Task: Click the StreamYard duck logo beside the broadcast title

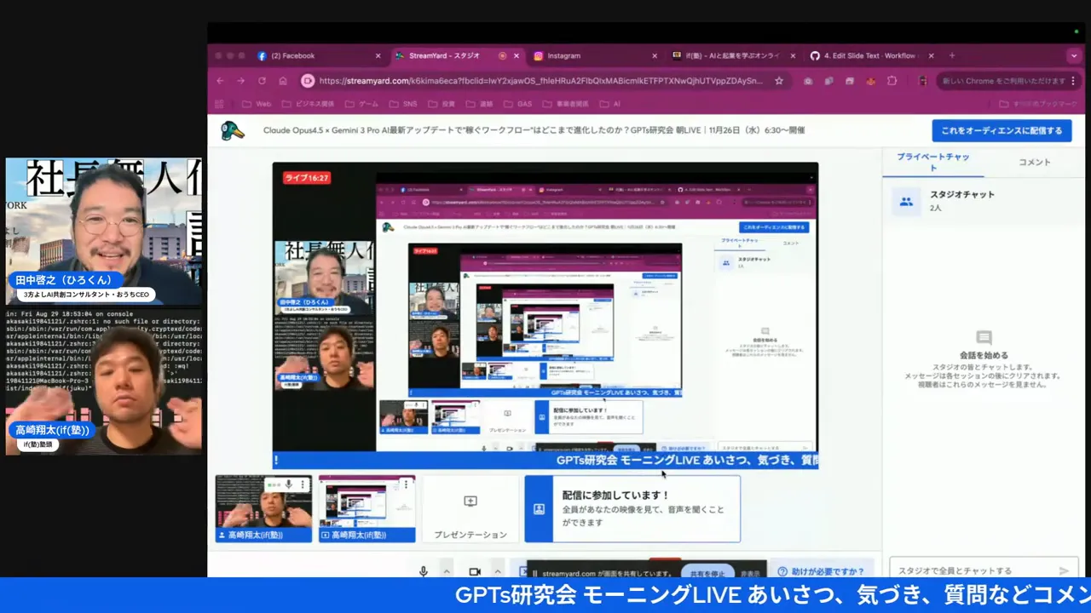Action: 232,129
